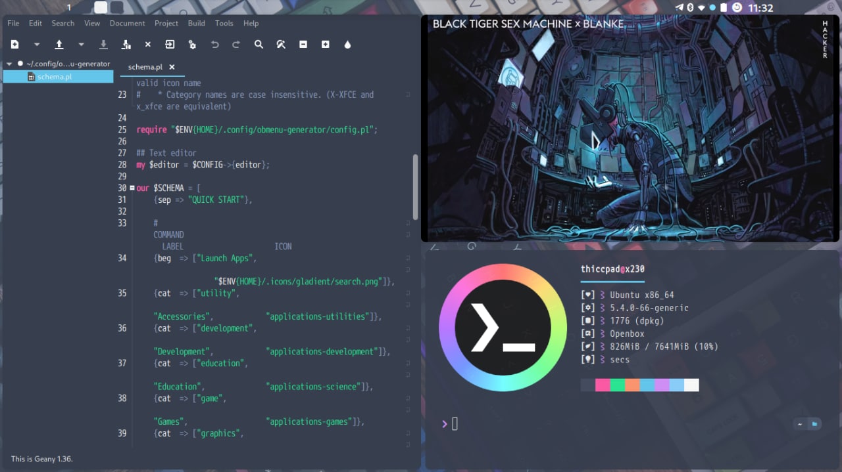Click the blue dot tray icon

click(x=712, y=7)
